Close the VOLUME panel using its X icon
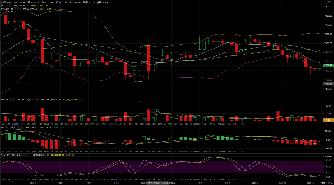 pyautogui.click(x=14, y=100)
